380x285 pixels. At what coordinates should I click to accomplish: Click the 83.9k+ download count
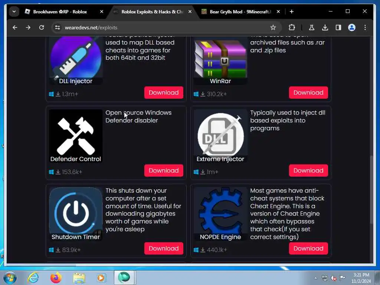(71, 250)
